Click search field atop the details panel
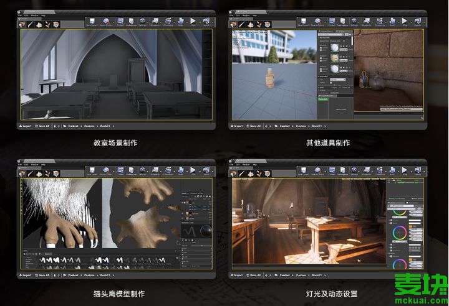This screenshot has height=306, width=449. [331, 35]
